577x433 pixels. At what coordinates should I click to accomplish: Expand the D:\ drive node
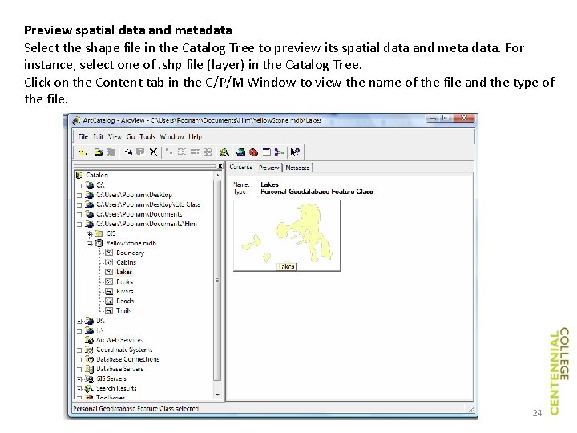tap(79, 321)
